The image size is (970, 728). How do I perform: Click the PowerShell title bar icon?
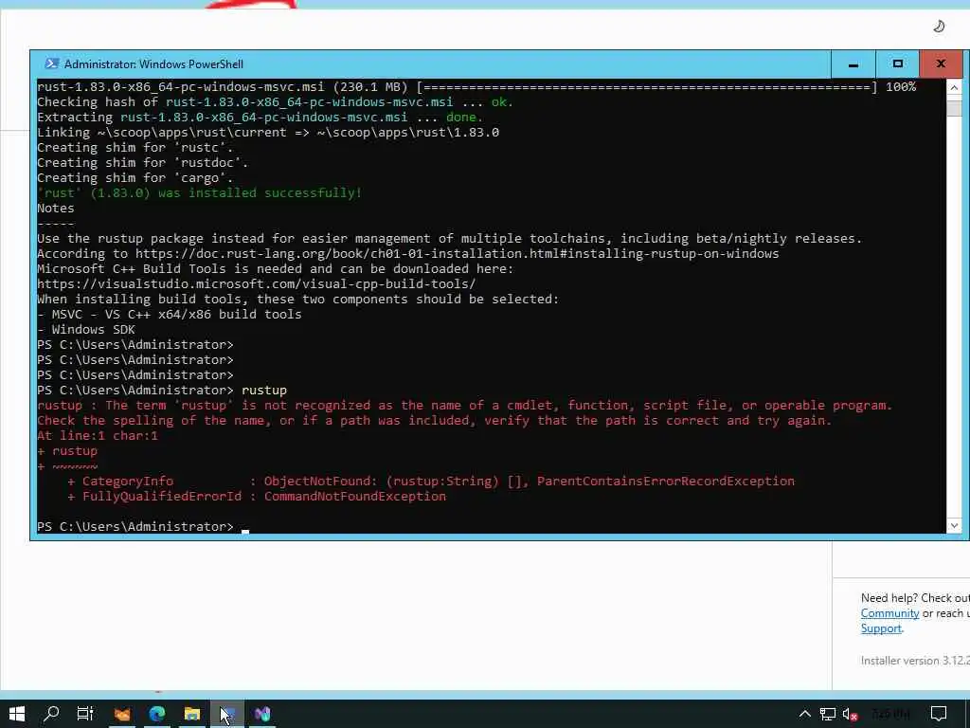pyautogui.click(x=52, y=64)
